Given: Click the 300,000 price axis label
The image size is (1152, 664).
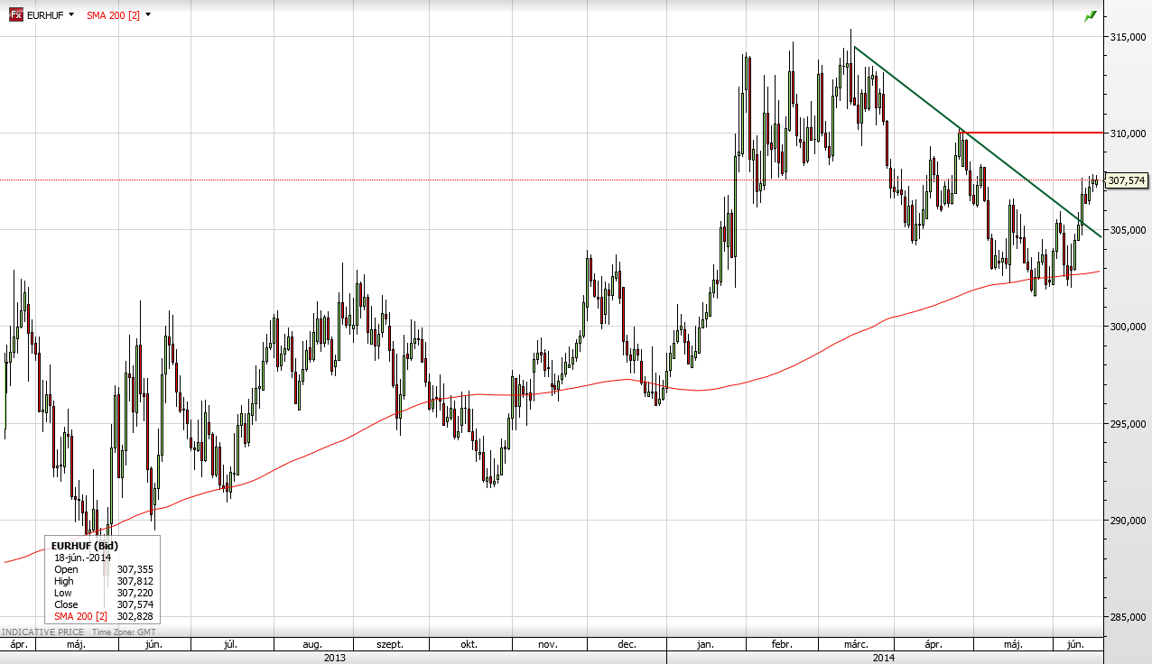Looking at the screenshot, I should tap(1129, 327).
